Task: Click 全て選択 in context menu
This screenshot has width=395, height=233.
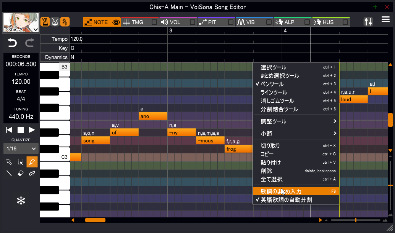Action: tap(296, 179)
